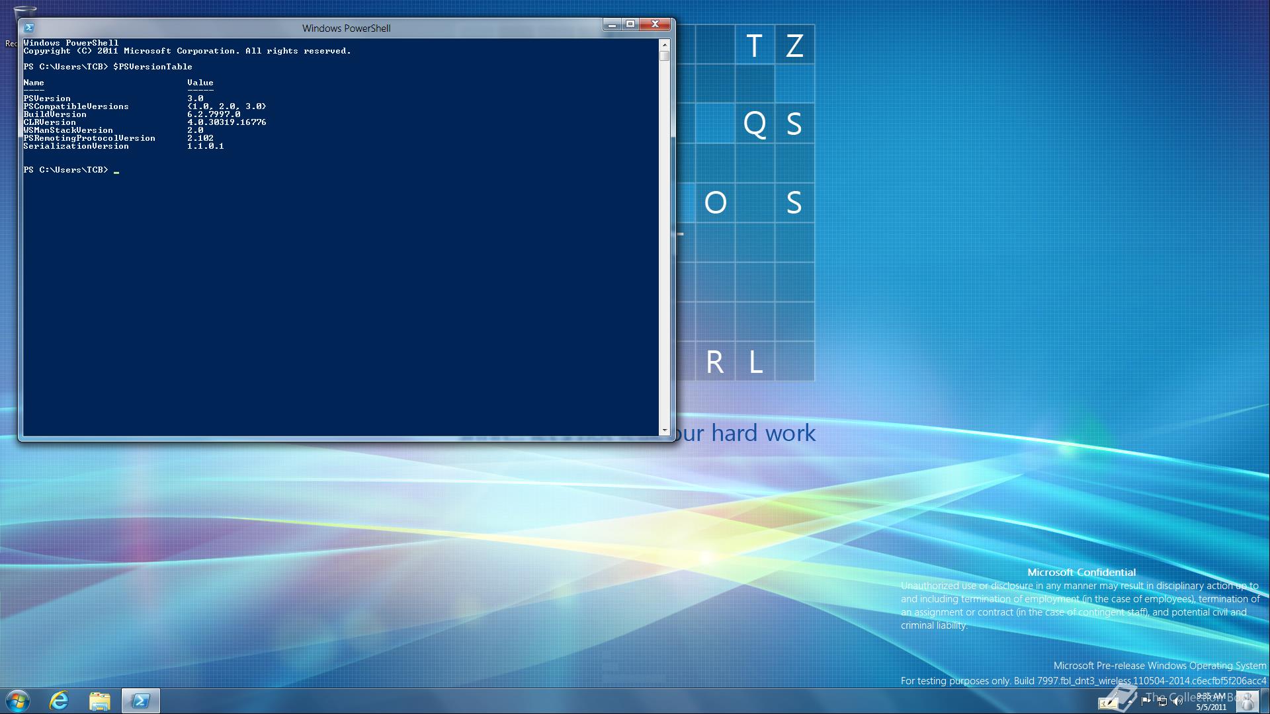Launch Internet Explorer from the taskbar

(60, 701)
